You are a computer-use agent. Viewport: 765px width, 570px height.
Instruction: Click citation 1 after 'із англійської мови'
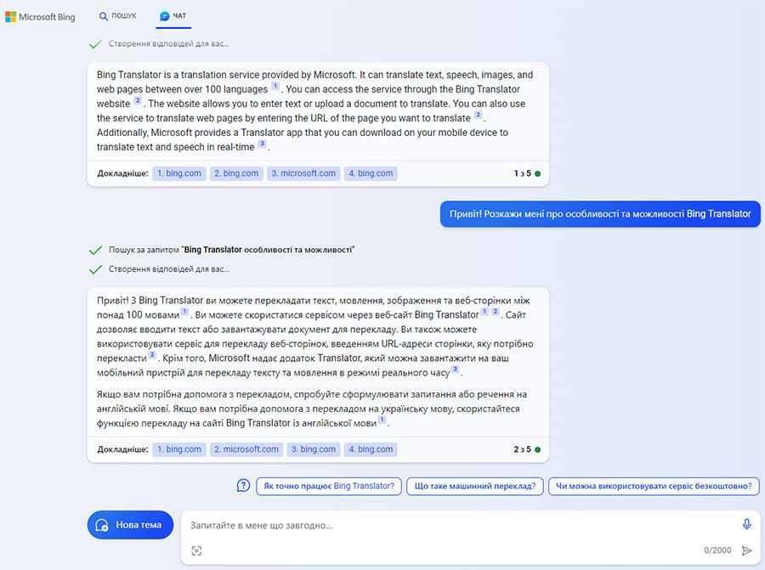pyautogui.click(x=382, y=420)
